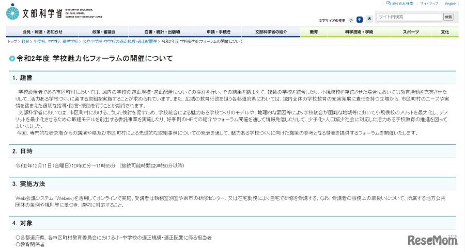Open the 文部科学省の紹介 menu
This screenshot has width=465, height=252.
[x=271, y=31]
